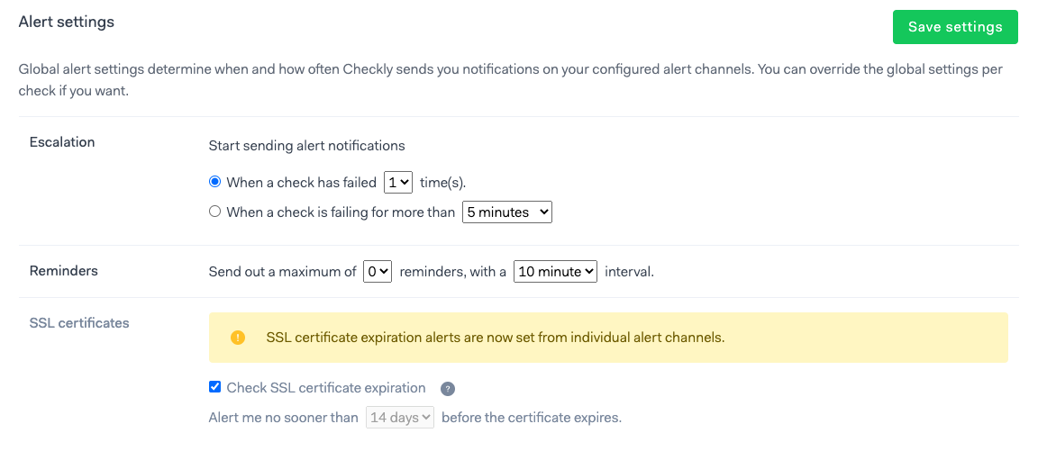This screenshot has width=1038, height=451.
Task: Select the 'When a check has failed' radio option
Action: 214,182
